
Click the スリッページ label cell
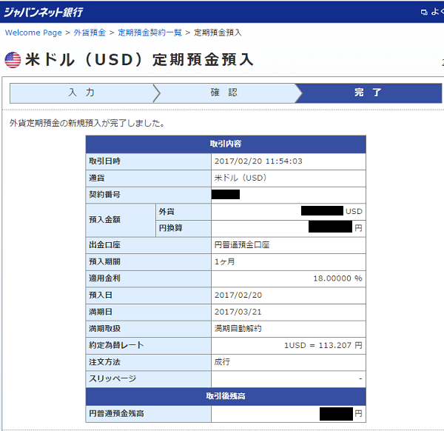(x=149, y=379)
